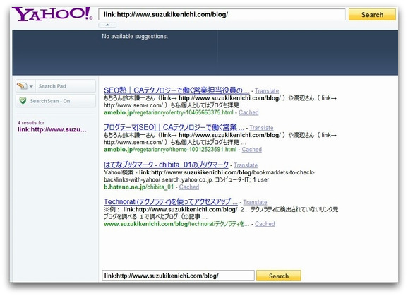Click the www.suzukikenichi.com/blog/technorati URL text
Image resolution: width=408 pixels, height=296 pixels.
pyautogui.click(x=176, y=224)
